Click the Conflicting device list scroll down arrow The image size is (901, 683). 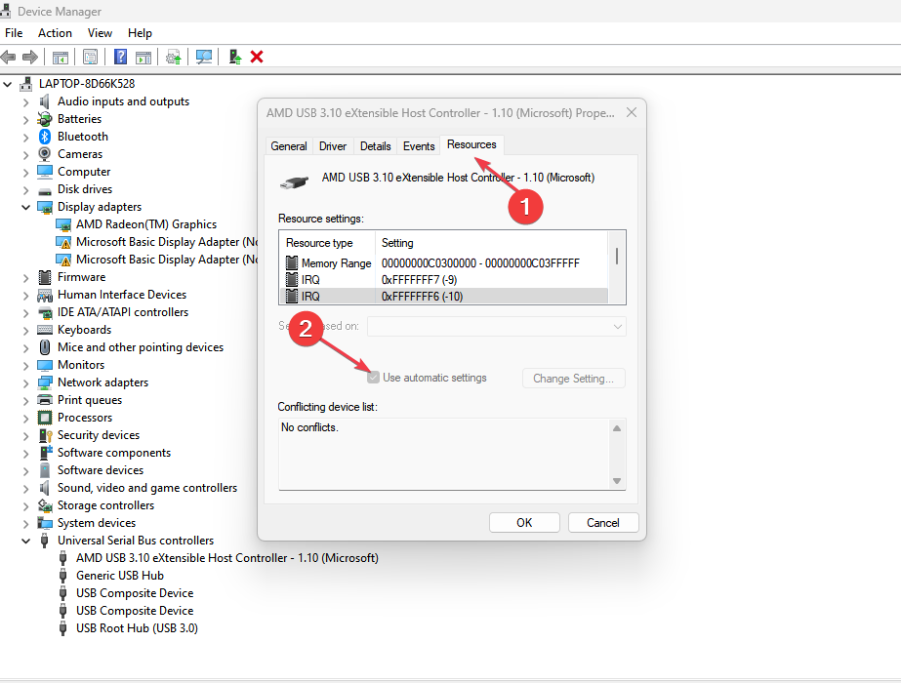617,481
